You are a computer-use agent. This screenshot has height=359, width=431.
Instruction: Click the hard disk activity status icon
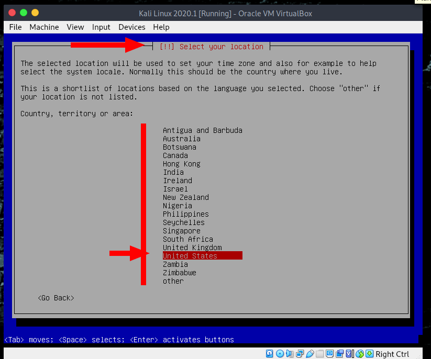(x=269, y=354)
